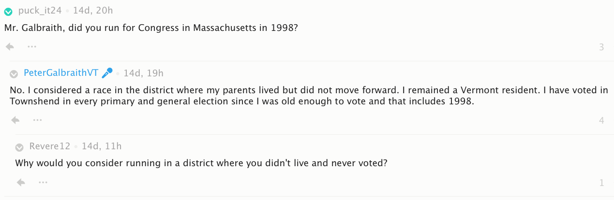Image resolution: width=614 pixels, height=200 pixels.
Task: Click the vote count 3 on puck_it24's comment
Action: pyautogui.click(x=601, y=47)
